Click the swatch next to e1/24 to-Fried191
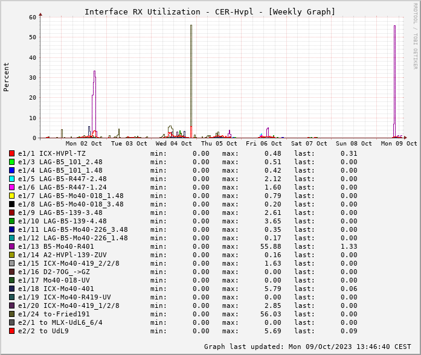This screenshot has width=421, height=355. 11,314
